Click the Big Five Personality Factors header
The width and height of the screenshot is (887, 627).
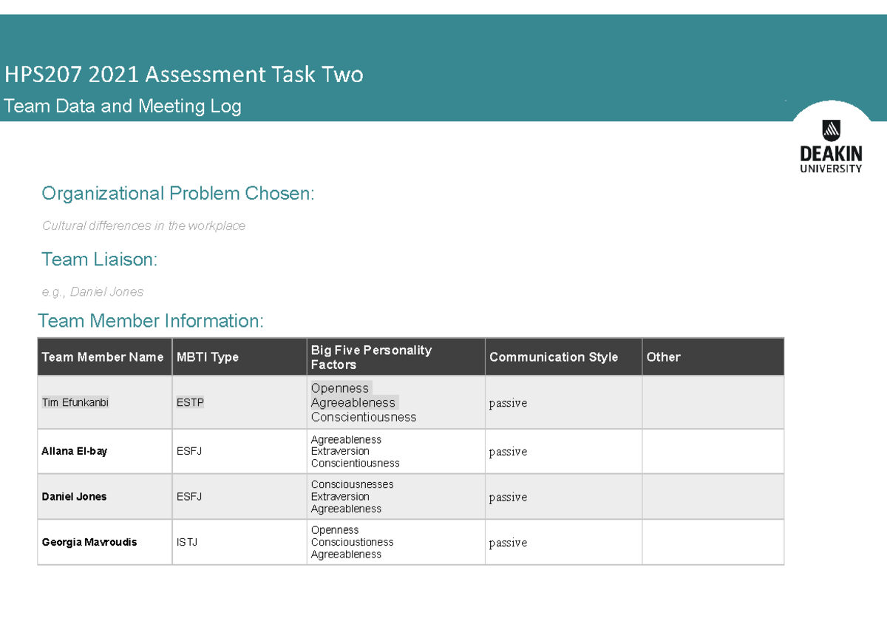coord(371,356)
